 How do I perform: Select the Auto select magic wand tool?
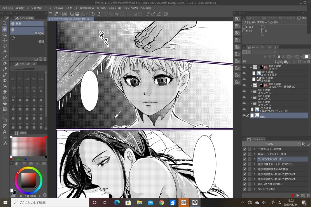[5, 52]
